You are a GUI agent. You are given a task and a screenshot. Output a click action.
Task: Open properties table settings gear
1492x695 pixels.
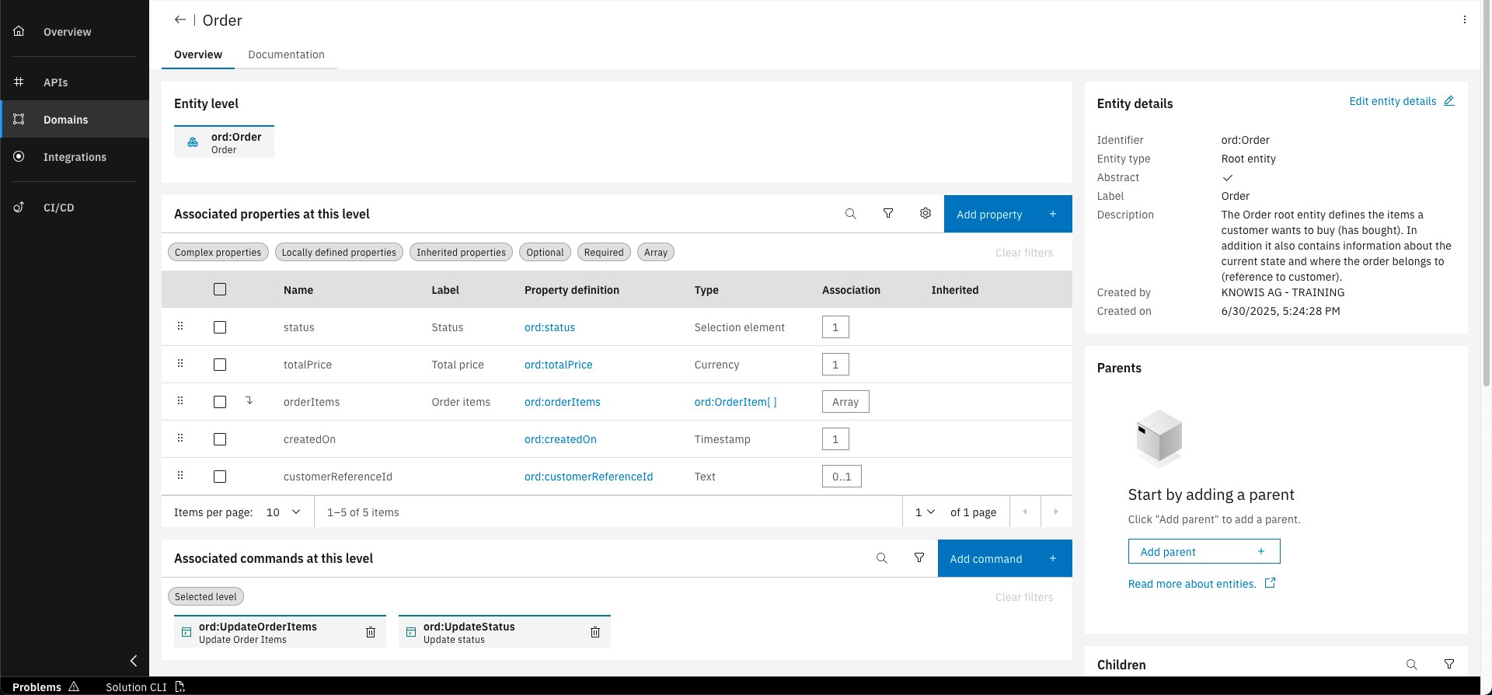point(925,214)
